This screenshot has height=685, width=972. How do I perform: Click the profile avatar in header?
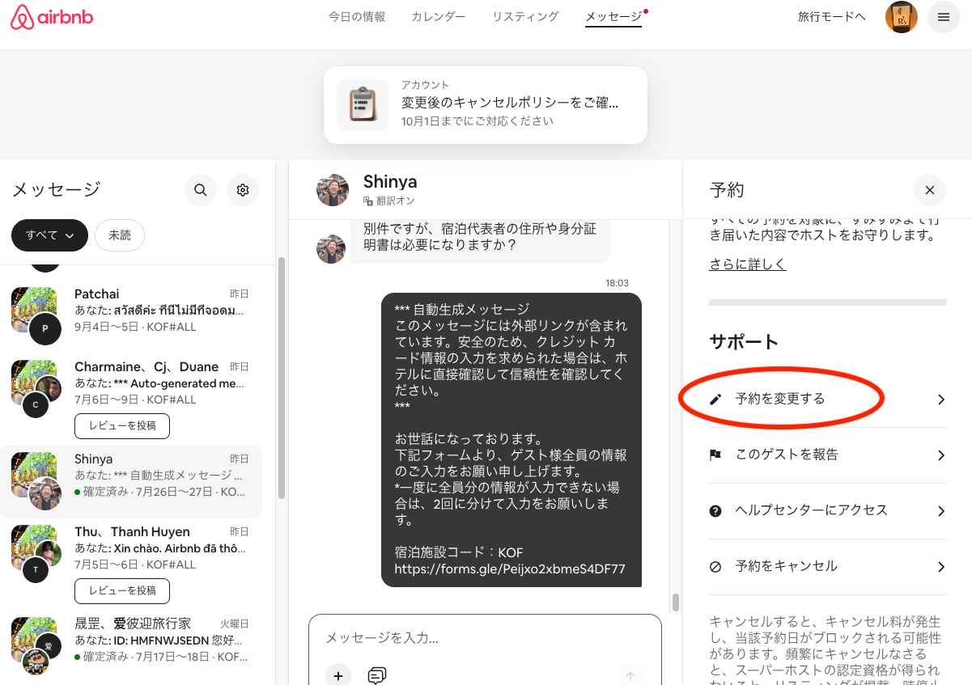(x=901, y=17)
